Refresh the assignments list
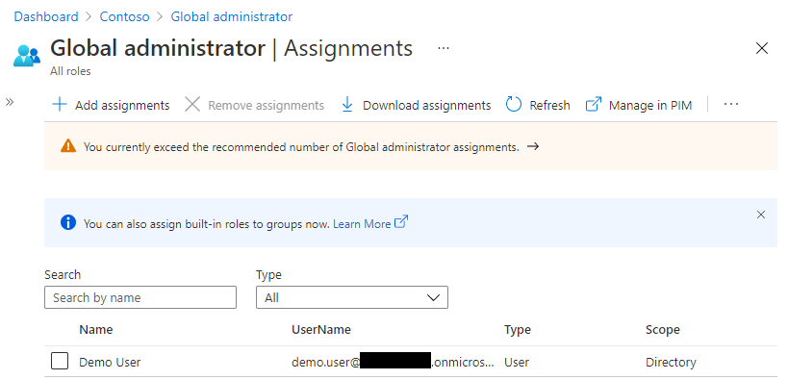The width and height of the screenshot is (788, 380). coord(538,105)
